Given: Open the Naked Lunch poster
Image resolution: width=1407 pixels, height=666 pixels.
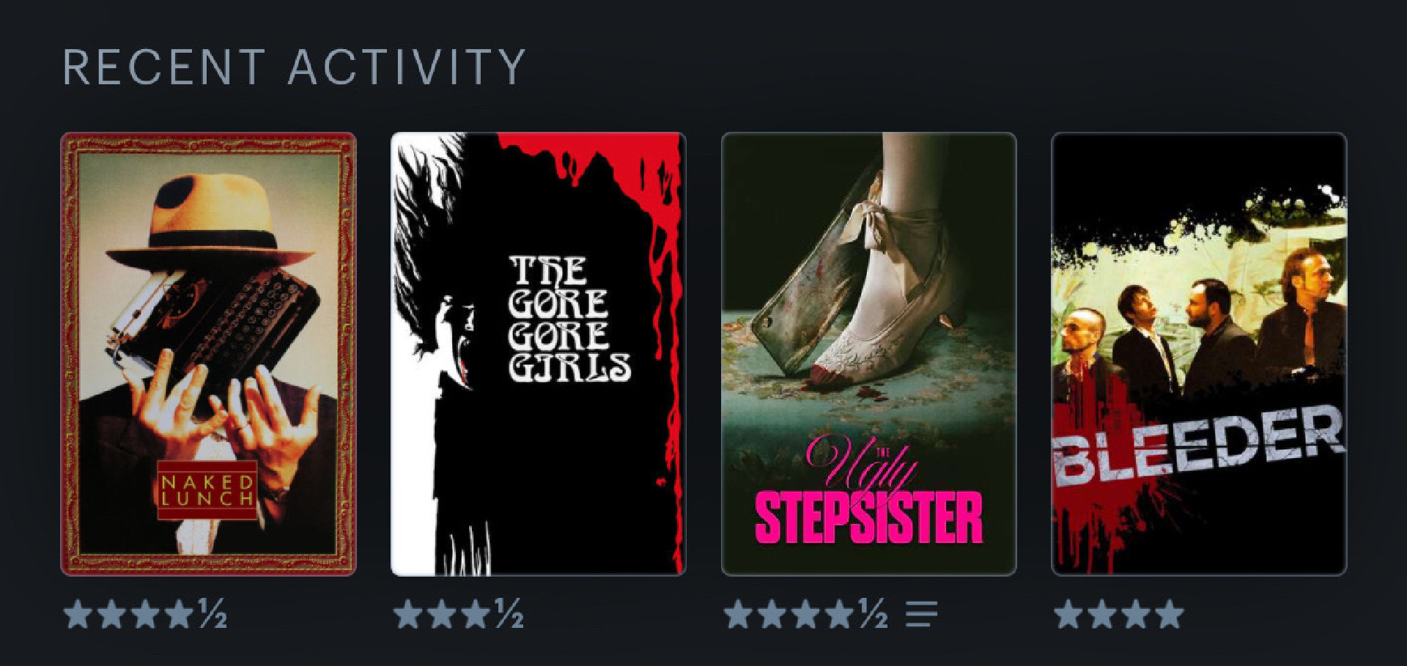Looking at the screenshot, I should [x=208, y=354].
